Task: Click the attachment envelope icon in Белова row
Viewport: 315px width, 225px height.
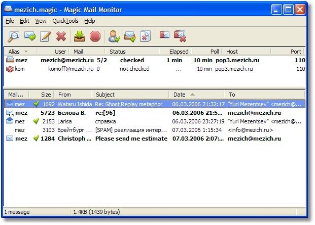Action: coord(10,113)
